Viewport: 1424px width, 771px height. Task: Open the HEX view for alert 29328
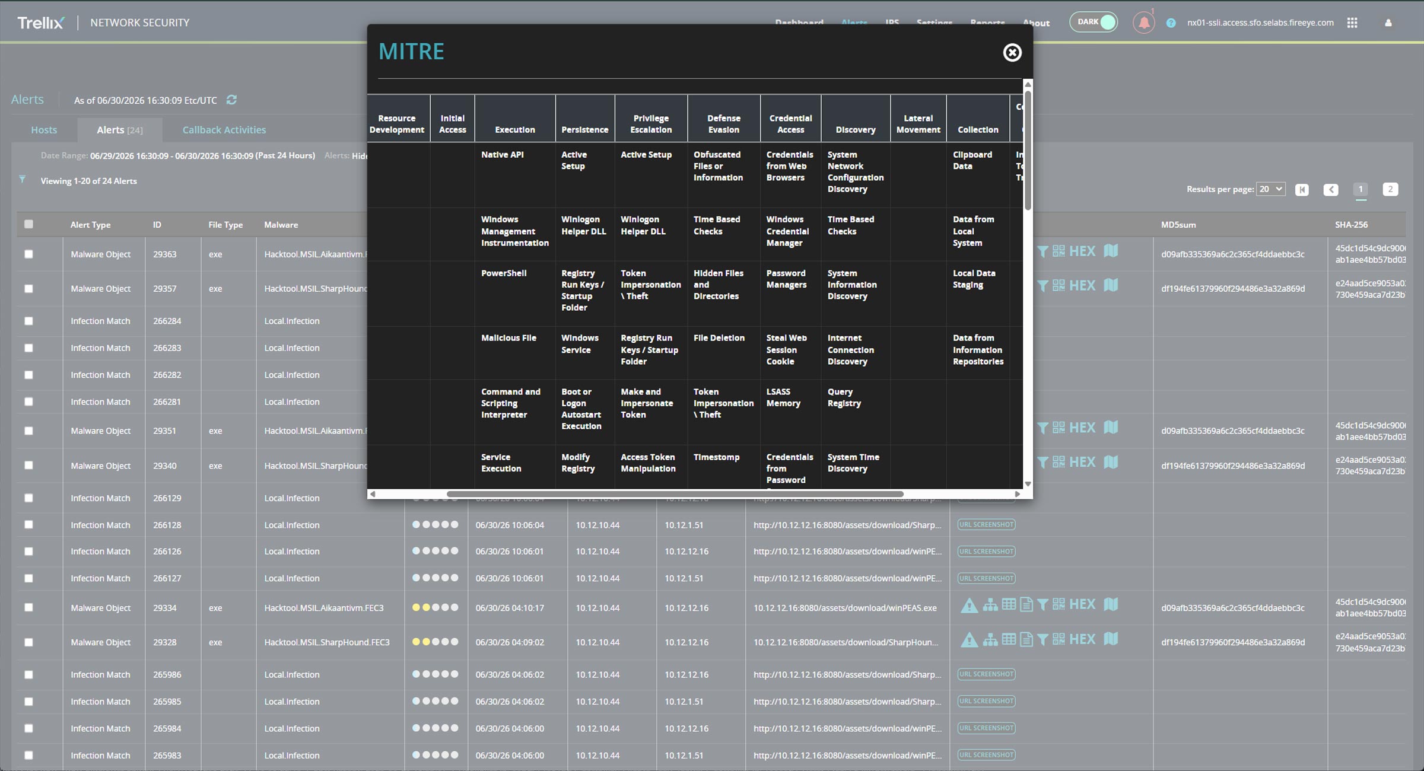point(1082,639)
